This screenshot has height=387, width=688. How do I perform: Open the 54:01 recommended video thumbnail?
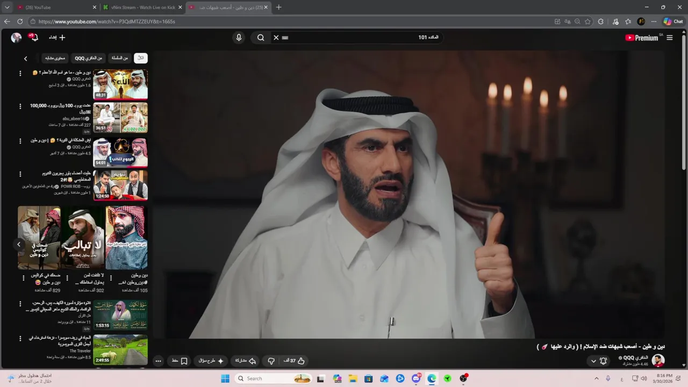tap(120, 152)
